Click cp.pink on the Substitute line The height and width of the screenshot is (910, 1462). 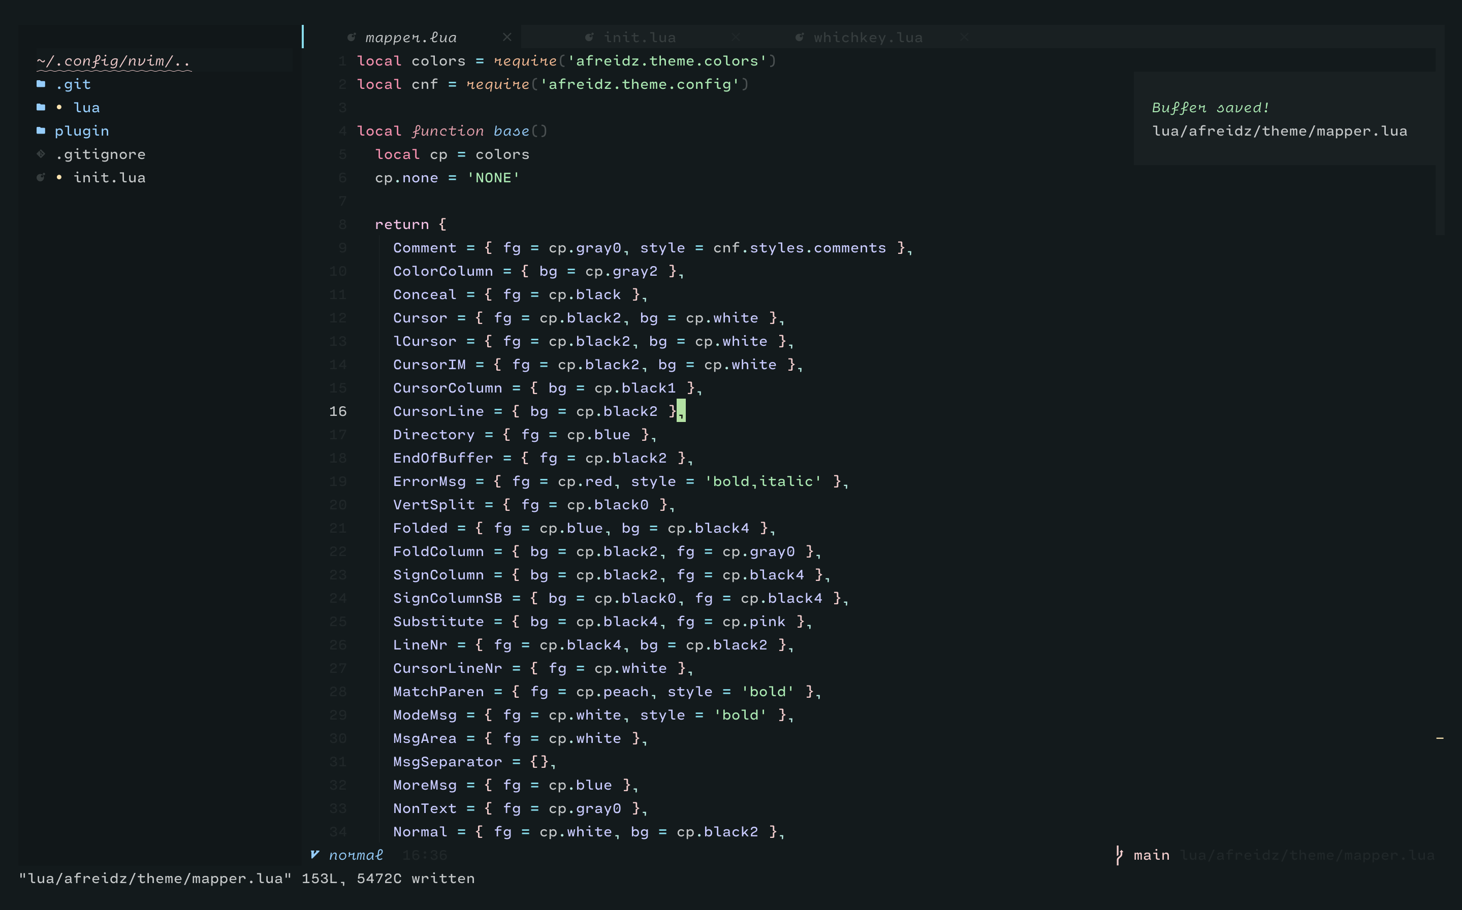753,622
